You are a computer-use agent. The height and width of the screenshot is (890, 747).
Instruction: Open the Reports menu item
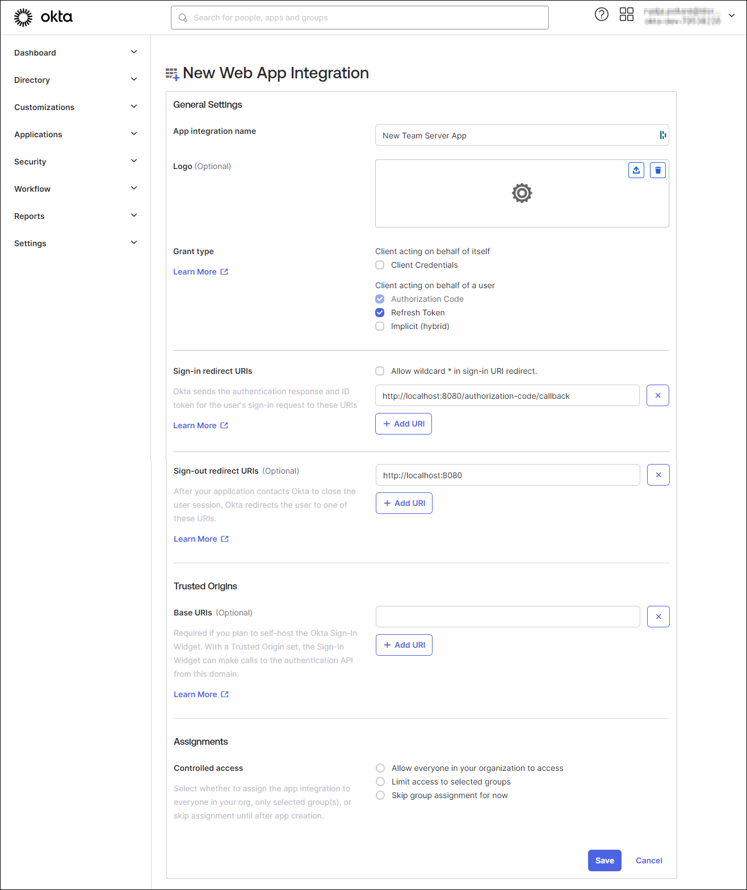point(30,216)
